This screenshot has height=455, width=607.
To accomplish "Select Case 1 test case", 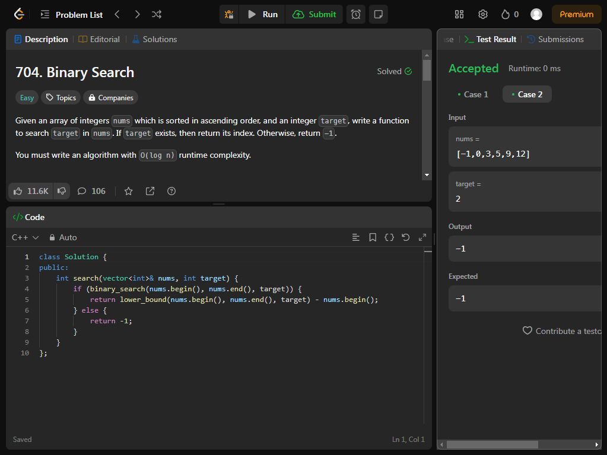I will [473, 94].
